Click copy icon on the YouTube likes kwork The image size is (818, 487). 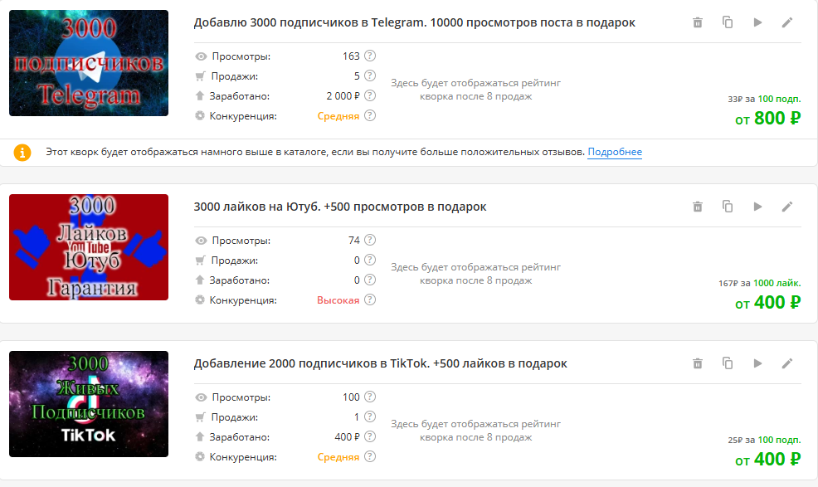click(x=728, y=206)
